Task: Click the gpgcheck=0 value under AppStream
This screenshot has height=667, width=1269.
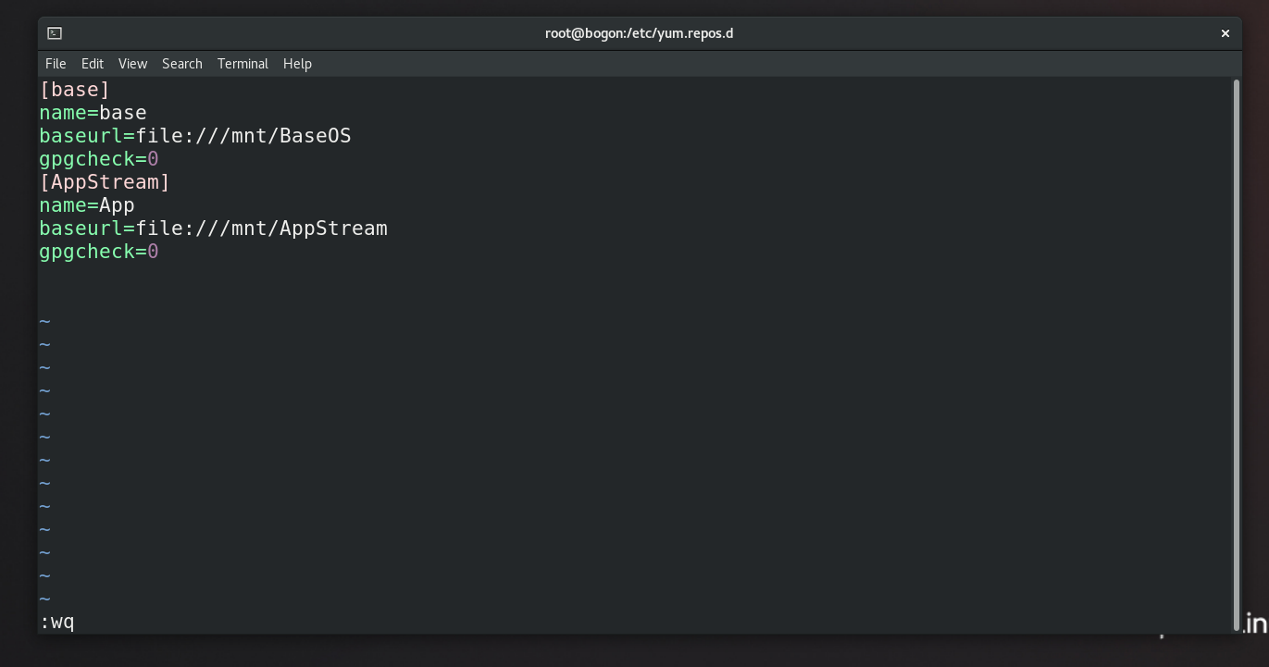Action: (98, 251)
